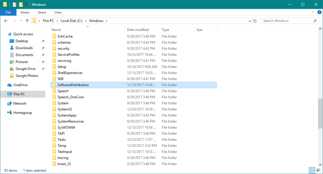Select Network in the navigation pane
This screenshot has height=174, width=323.
coord(20,103)
